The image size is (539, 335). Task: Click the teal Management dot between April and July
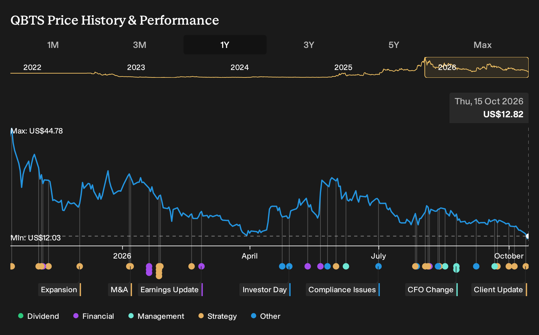(346, 266)
